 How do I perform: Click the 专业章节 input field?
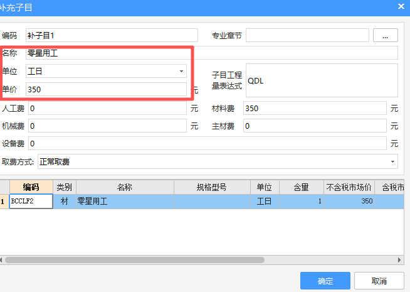(x=307, y=35)
